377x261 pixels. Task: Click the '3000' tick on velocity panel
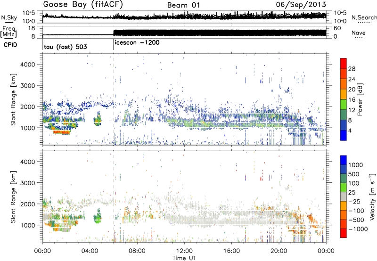click(27, 183)
